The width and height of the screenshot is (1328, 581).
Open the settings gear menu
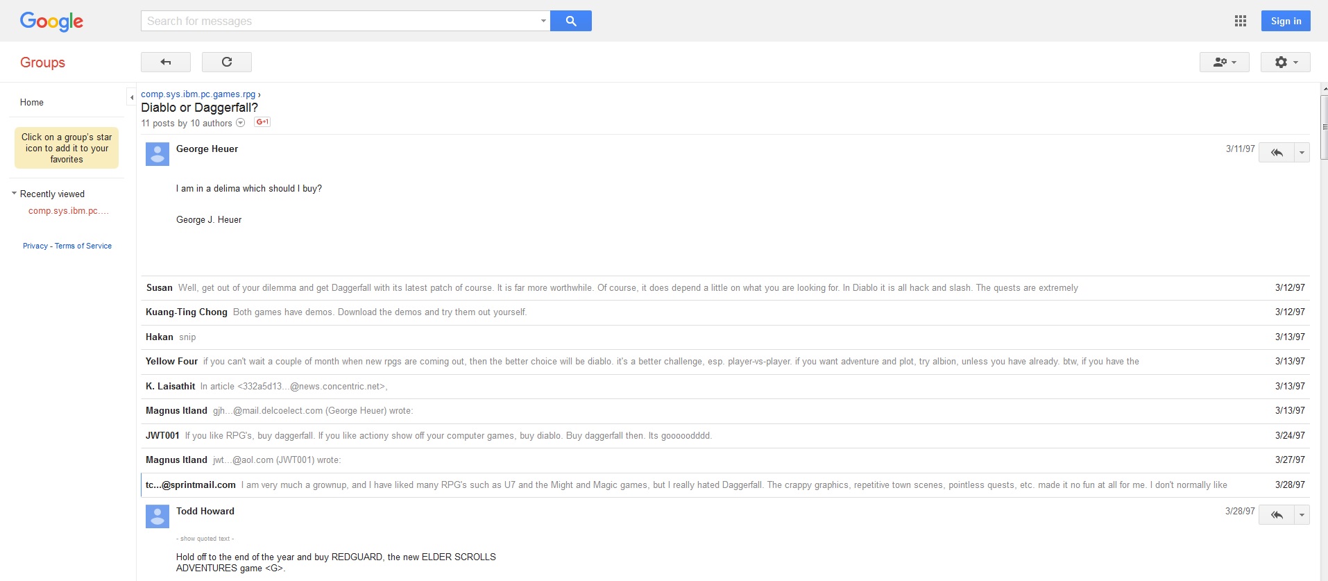point(1286,62)
